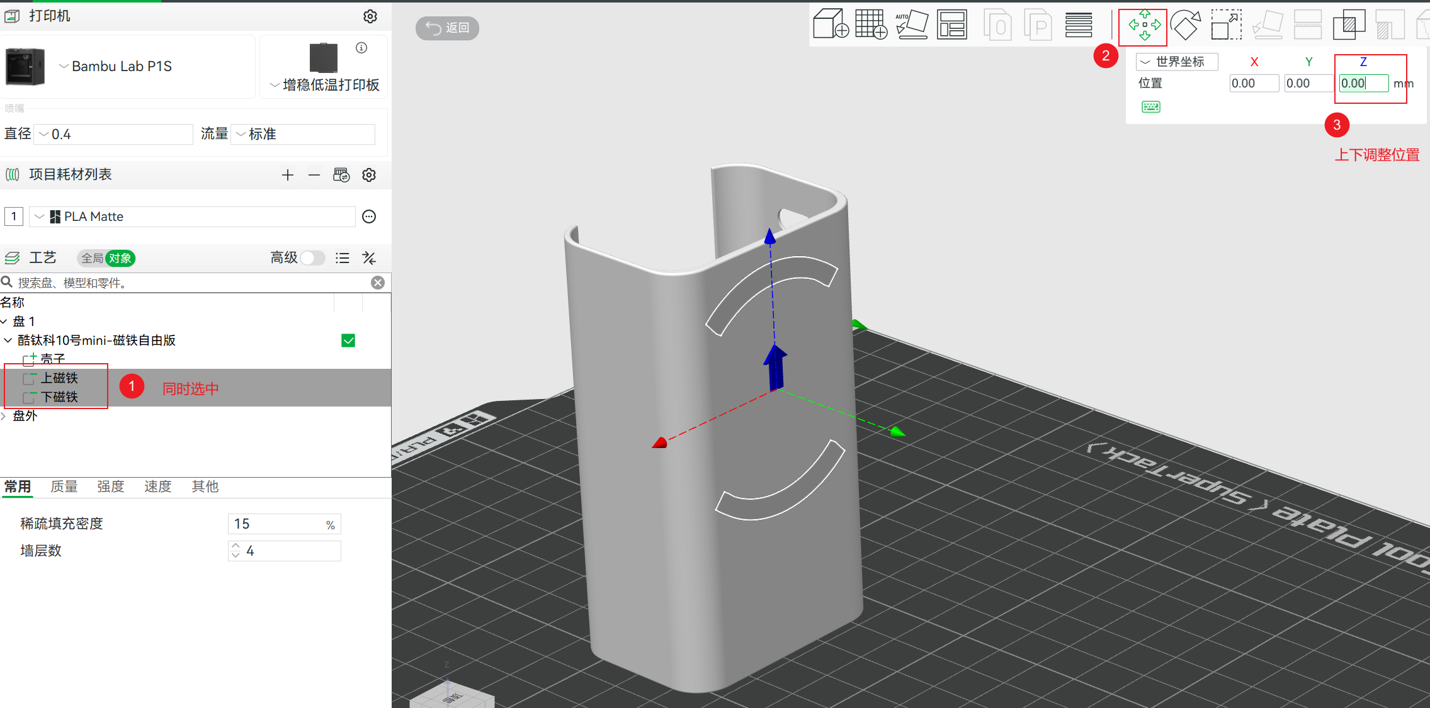
Task: Clear the search field with X icon
Action: (378, 283)
